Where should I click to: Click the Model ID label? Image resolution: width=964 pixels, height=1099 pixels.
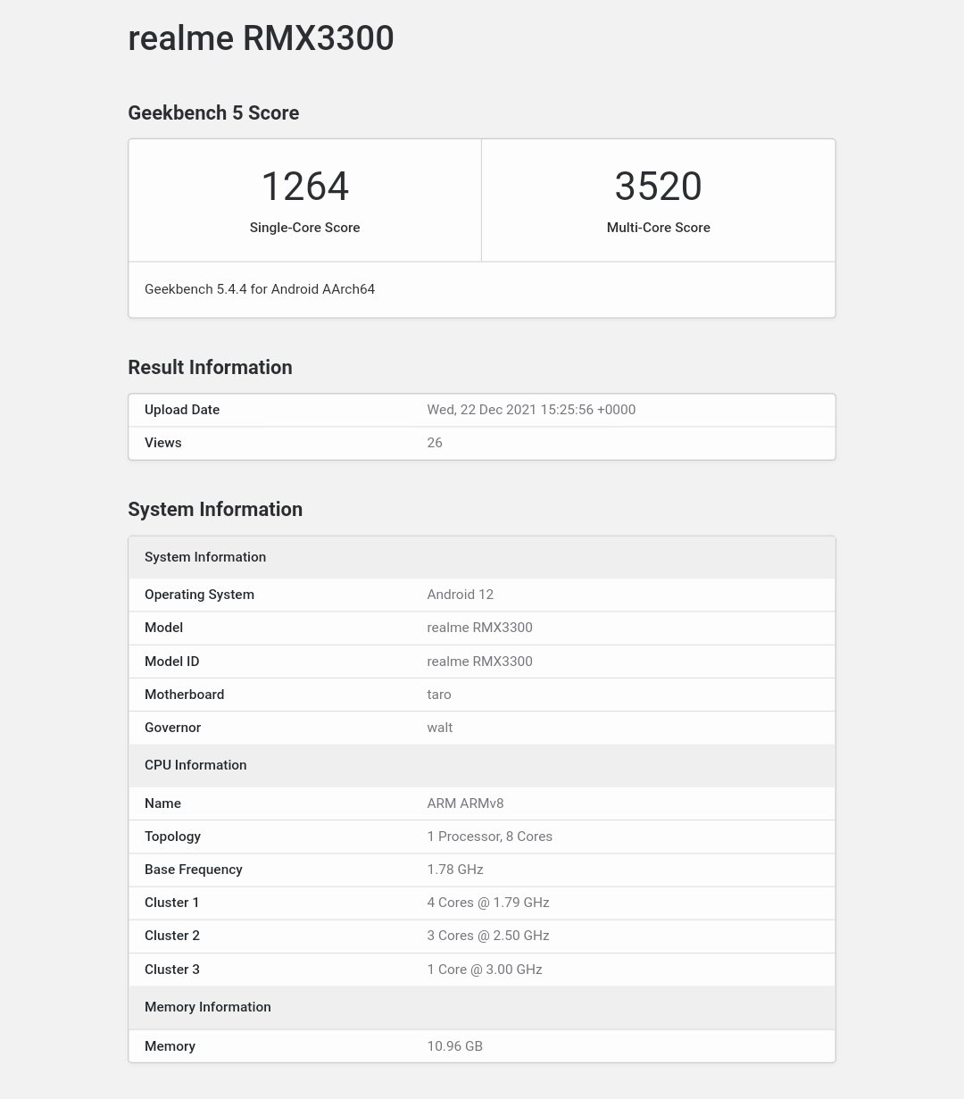point(172,662)
